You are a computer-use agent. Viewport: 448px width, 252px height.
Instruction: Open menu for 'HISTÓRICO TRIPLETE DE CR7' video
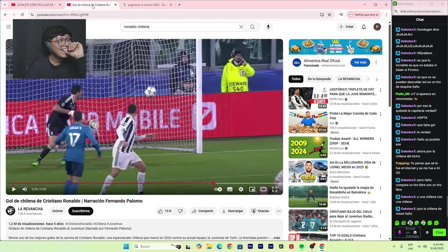(x=380, y=90)
